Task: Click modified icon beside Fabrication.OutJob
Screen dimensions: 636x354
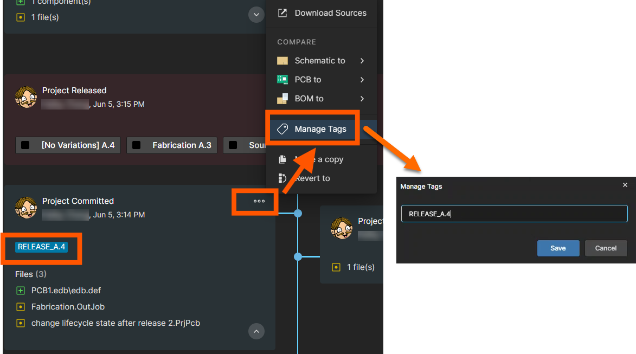Action: tap(20, 307)
